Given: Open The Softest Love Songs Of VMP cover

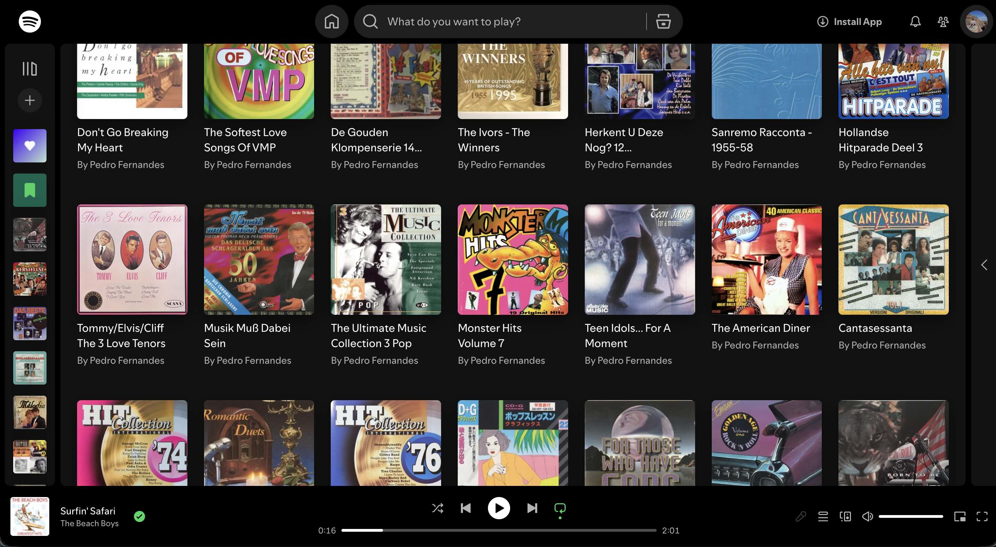Looking at the screenshot, I should [x=259, y=81].
